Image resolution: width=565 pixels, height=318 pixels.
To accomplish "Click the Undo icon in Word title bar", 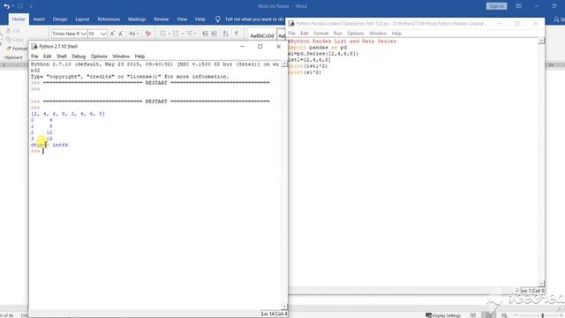I will coord(6,6).
